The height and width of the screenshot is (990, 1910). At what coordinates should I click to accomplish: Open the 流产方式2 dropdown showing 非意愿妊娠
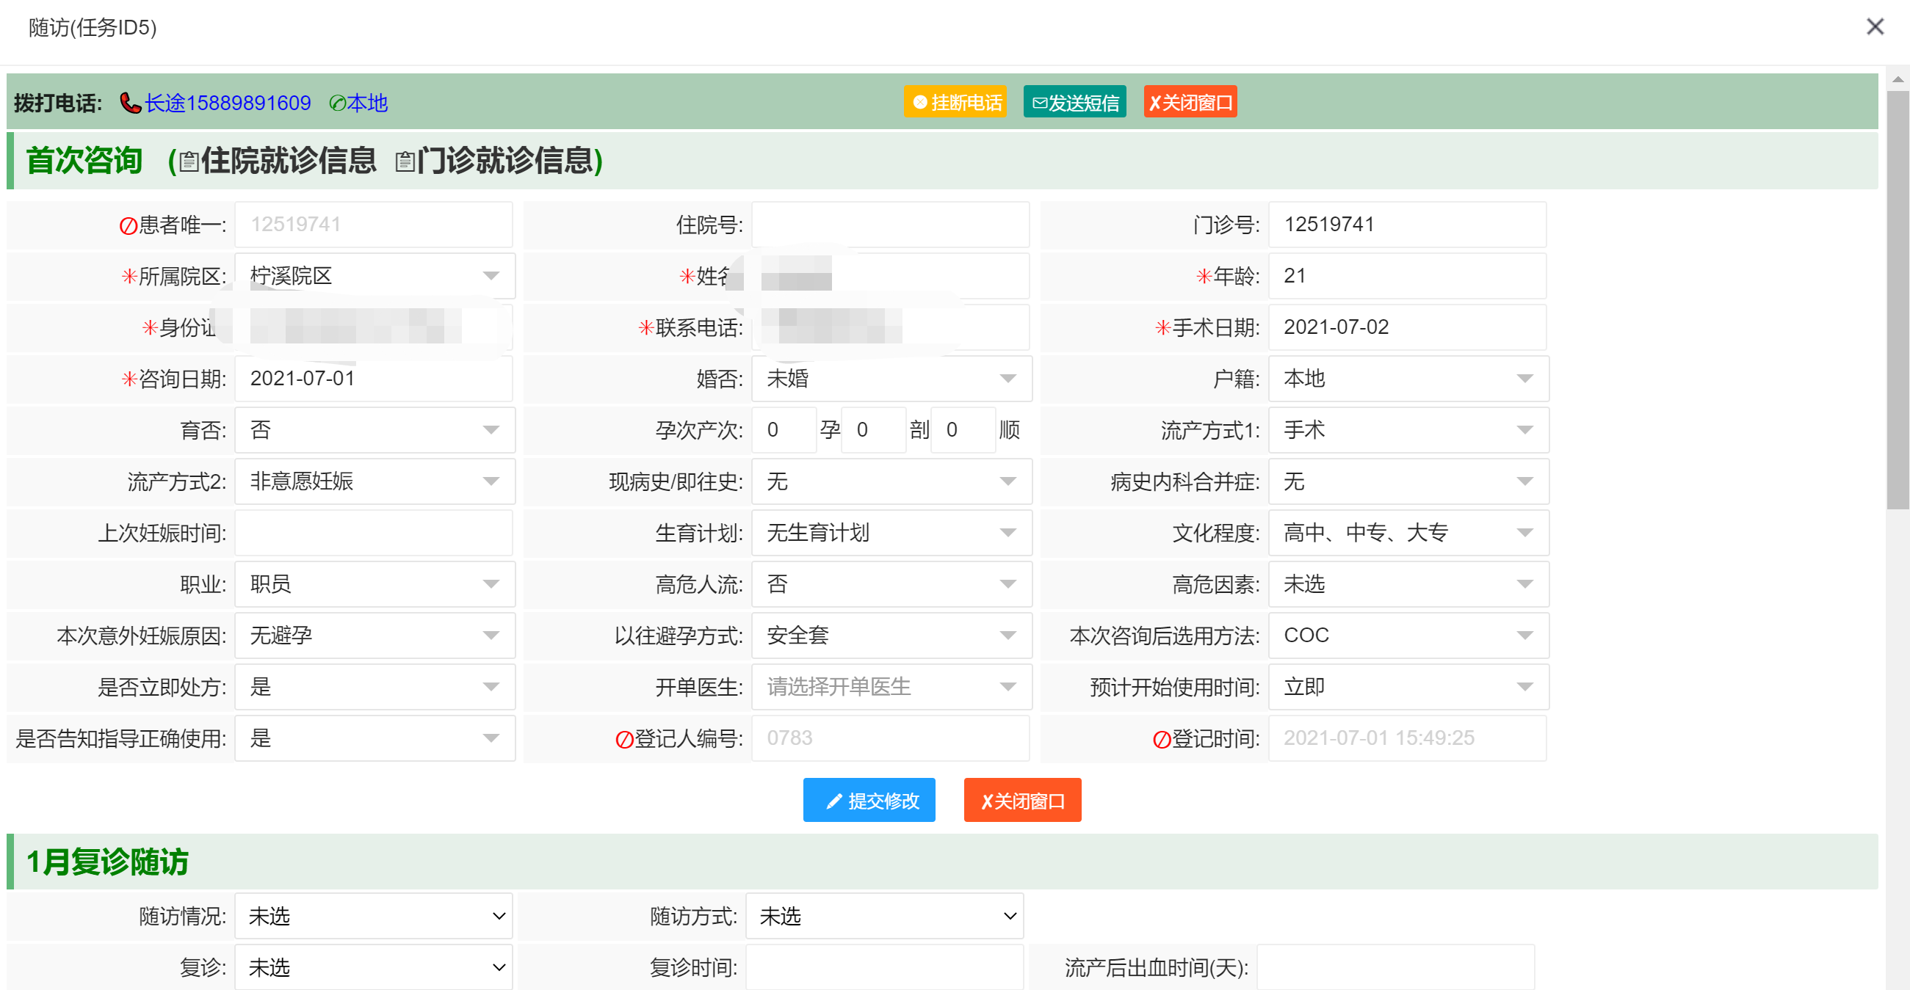[375, 481]
